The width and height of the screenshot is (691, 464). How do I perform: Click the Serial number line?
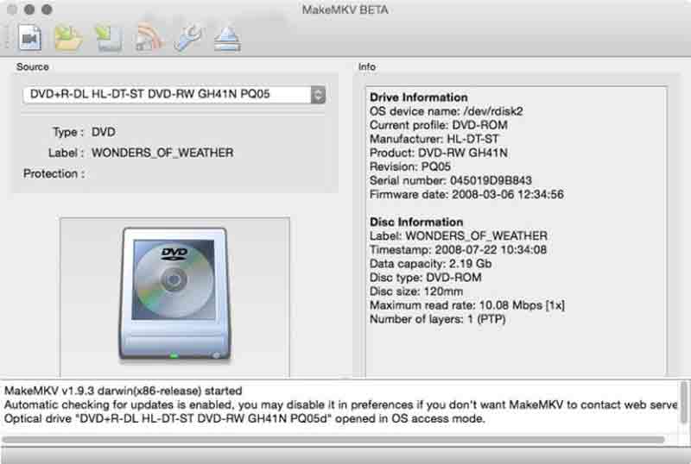tap(450, 180)
